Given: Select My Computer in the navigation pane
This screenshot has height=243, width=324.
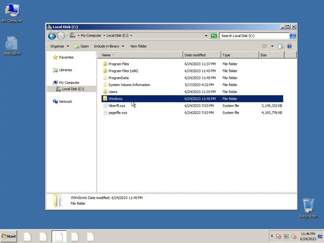Looking at the screenshot, I should point(69,83).
